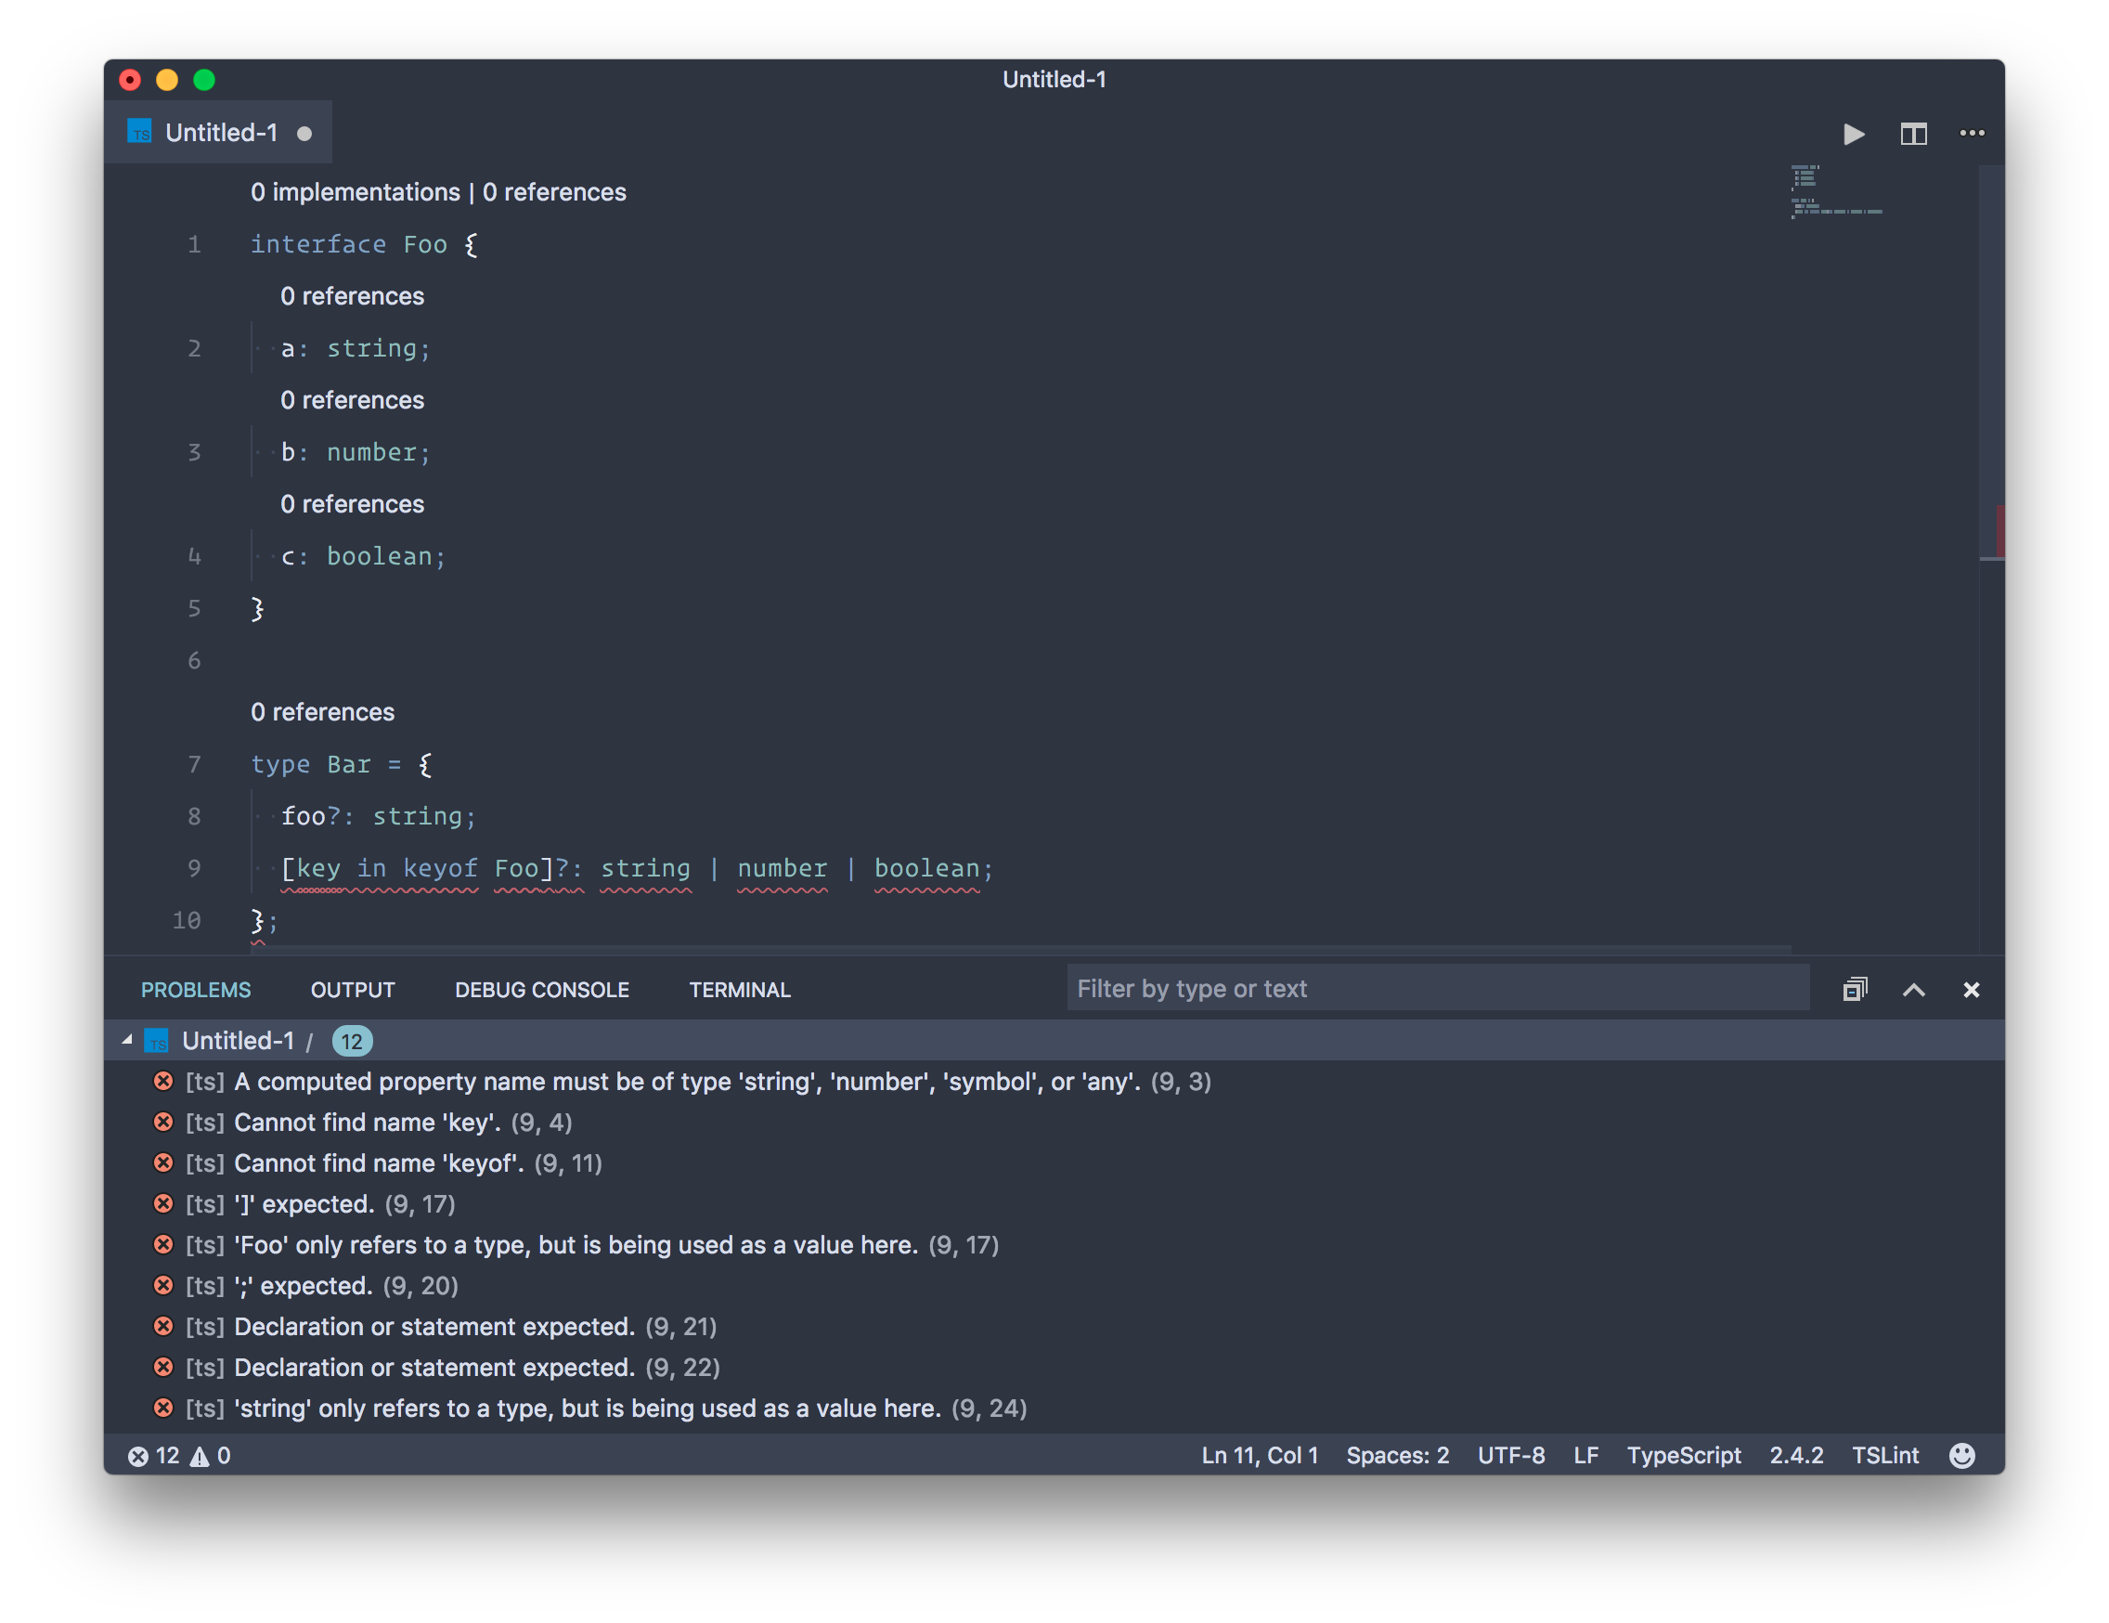Maximize panel using the up chevron
2109x1623 pixels.
tap(1913, 989)
